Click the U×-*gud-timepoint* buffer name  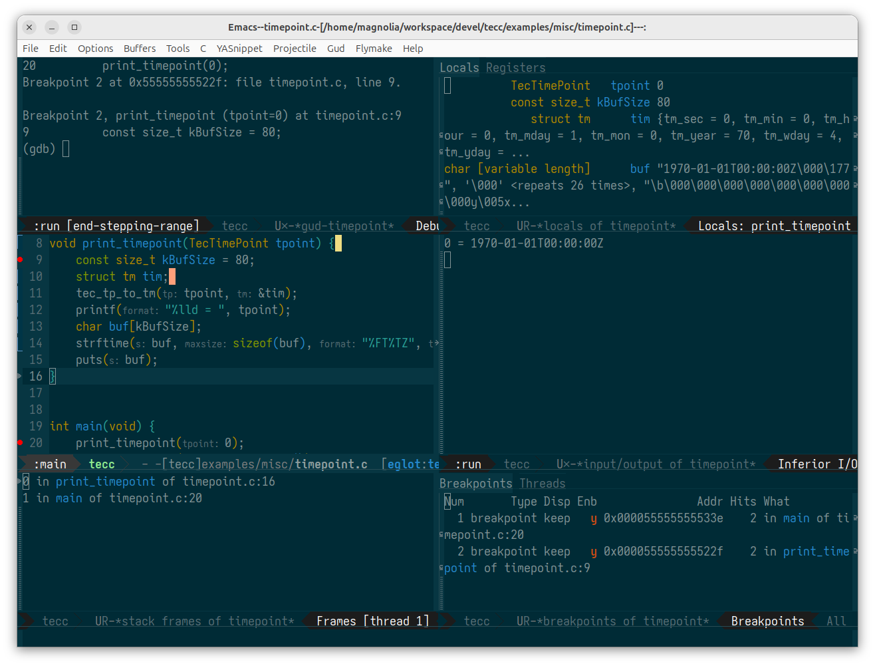point(334,226)
